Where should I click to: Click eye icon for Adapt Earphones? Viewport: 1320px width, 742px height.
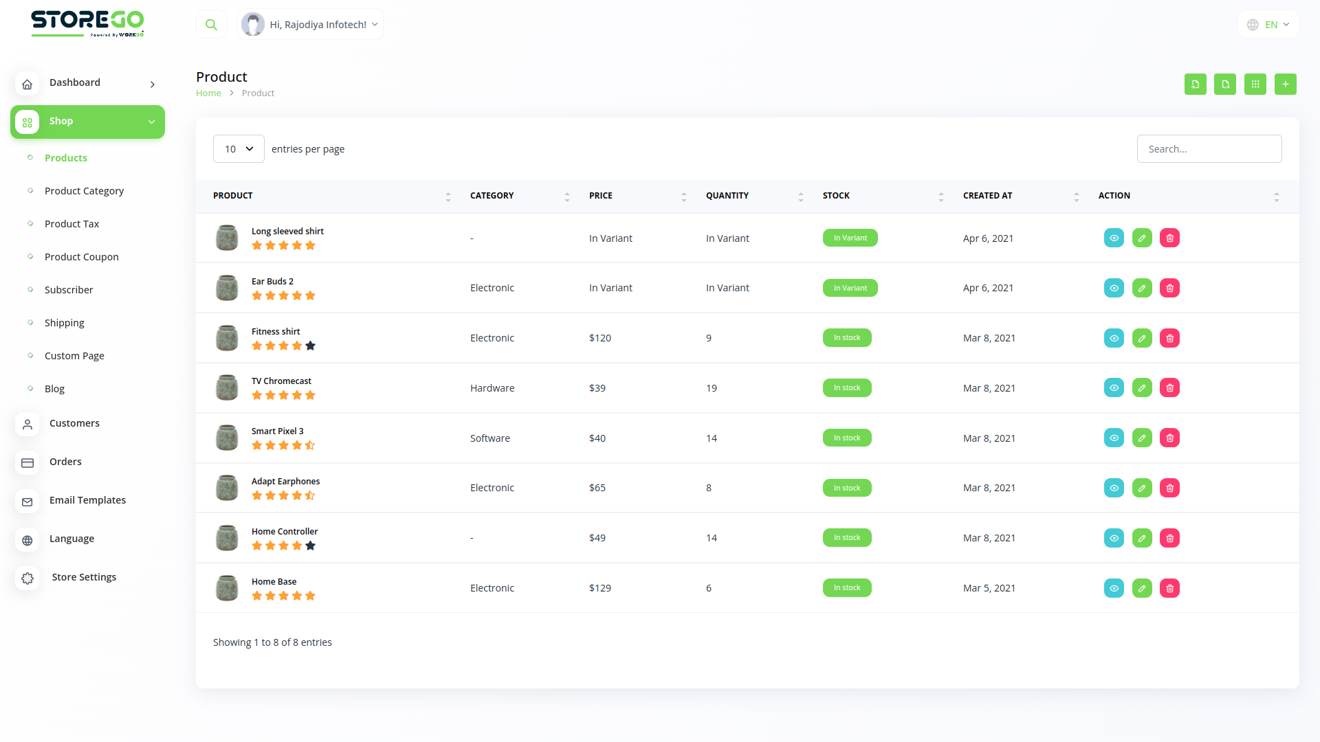(1114, 488)
